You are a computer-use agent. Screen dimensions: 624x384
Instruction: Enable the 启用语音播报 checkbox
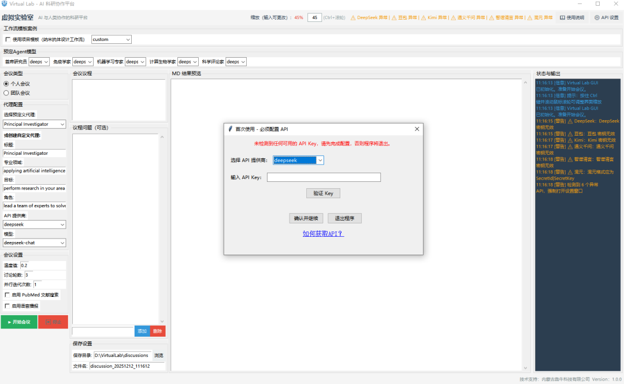tap(7, 306)
